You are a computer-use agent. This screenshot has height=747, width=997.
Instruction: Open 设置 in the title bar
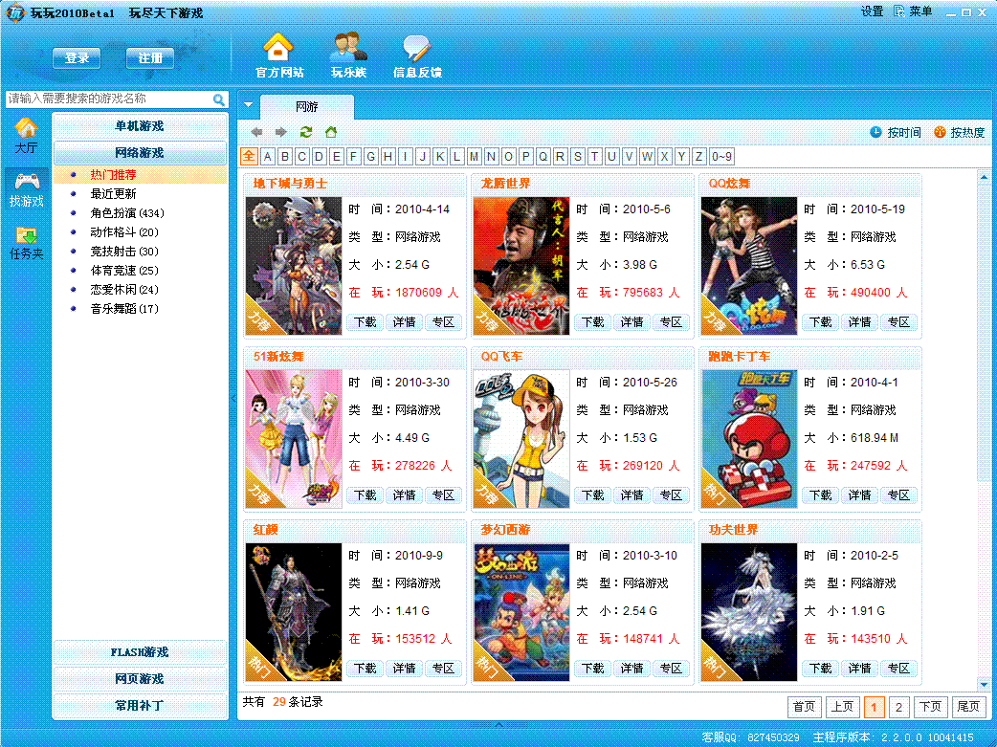coord(873,11)
